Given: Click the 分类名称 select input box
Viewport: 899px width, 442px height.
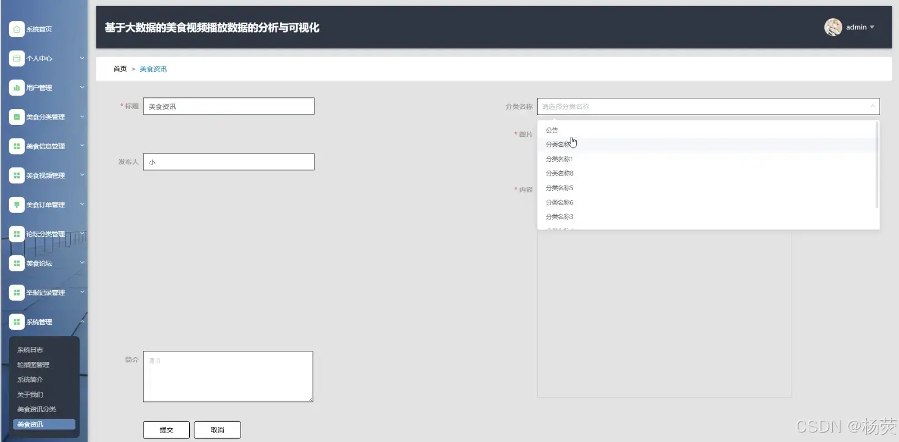Looking at the screenshot, I should (x=708, y=106).
